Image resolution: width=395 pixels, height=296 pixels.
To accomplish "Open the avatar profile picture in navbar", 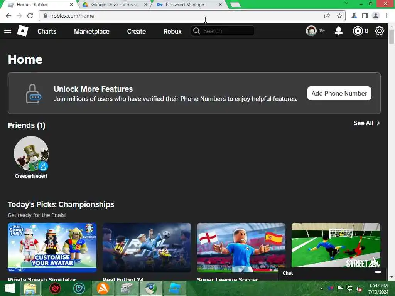I will 311,31.
